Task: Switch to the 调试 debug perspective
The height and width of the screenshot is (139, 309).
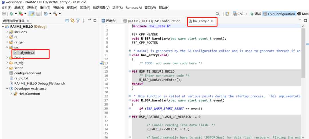Action: [255, 14]
